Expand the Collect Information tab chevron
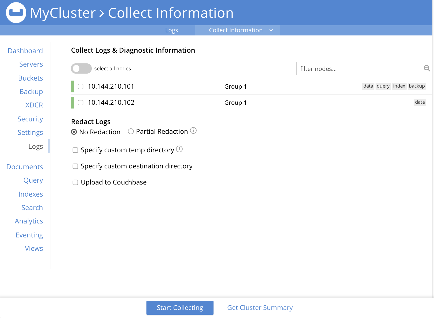The height and width of the screenshot is (318, 434). tap(271, 30)
